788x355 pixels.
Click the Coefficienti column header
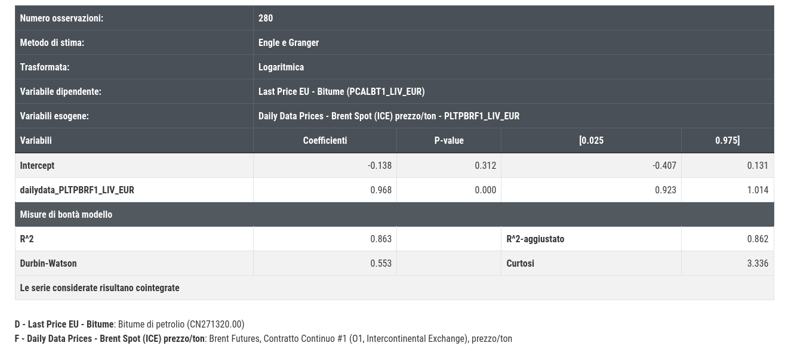(325, 140)
